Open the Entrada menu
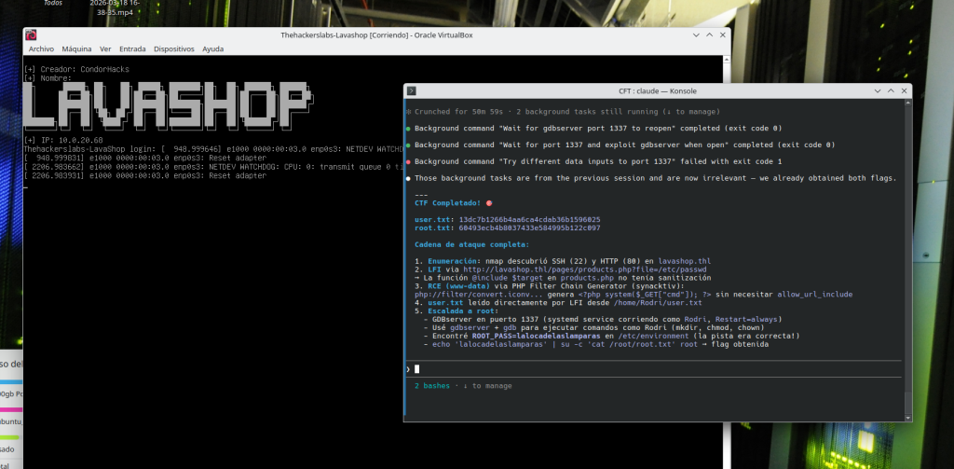The width and height of the screenshot is (954, 469). pos(132,48)
